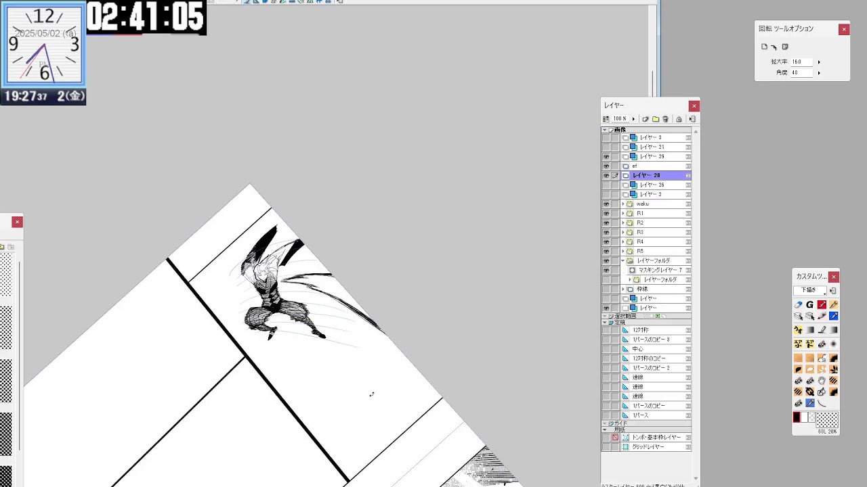The height and width of the screenshot is (487, 867).
Task: Toggle visibility of the R1 folder
Action: pyautogui.click(x=606, y=213)
